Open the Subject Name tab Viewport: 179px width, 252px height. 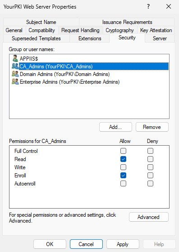(41, 22)
